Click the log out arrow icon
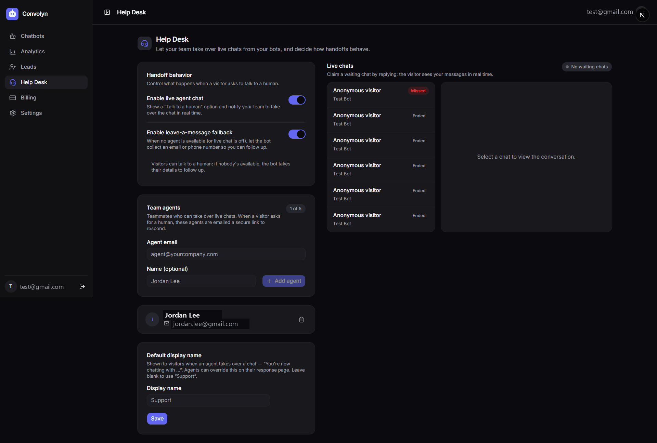657x443 pixels. pos(82,286)
